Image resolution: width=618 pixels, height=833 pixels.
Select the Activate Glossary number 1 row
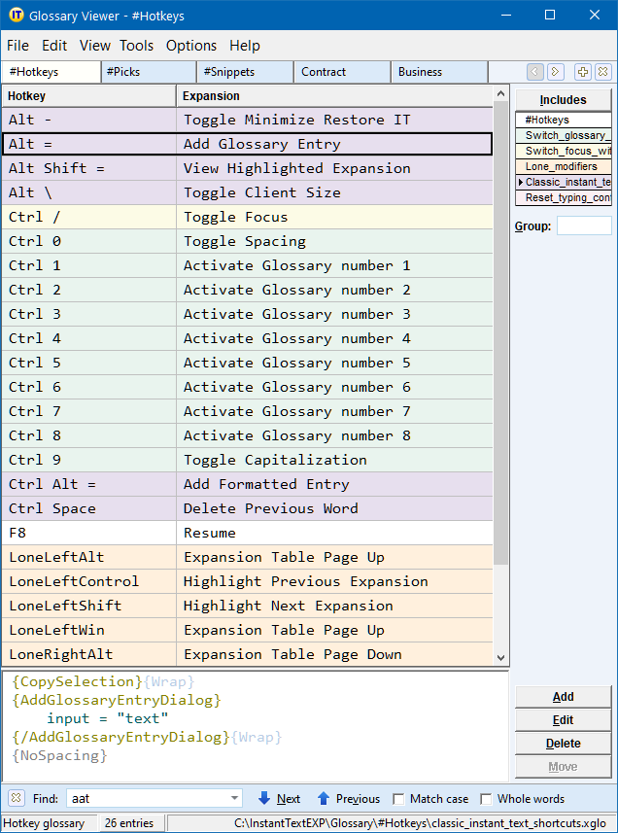coord(248,265)
